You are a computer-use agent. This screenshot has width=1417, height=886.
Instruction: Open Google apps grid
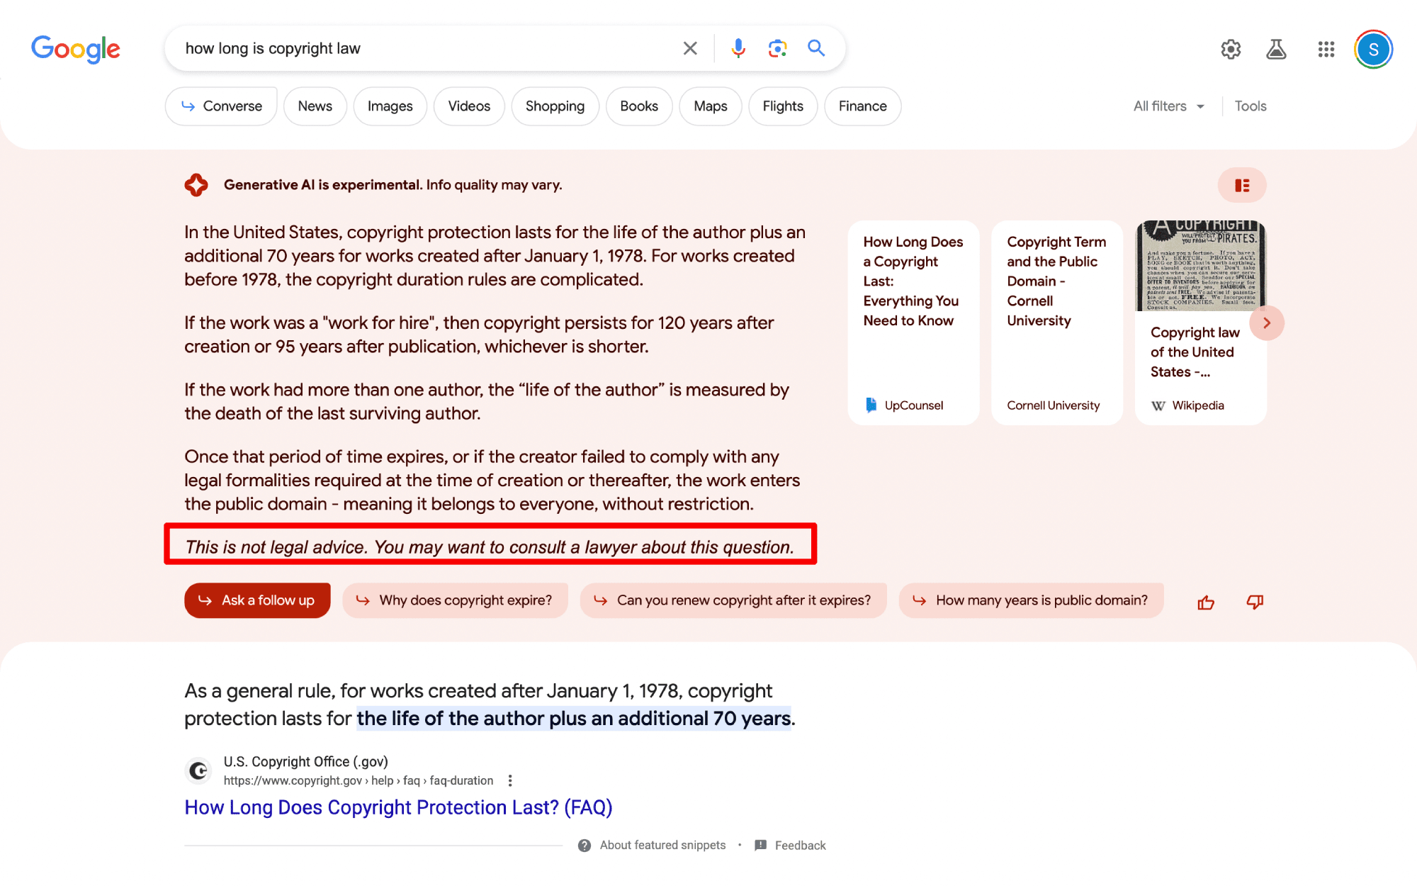click(1326, 49)
